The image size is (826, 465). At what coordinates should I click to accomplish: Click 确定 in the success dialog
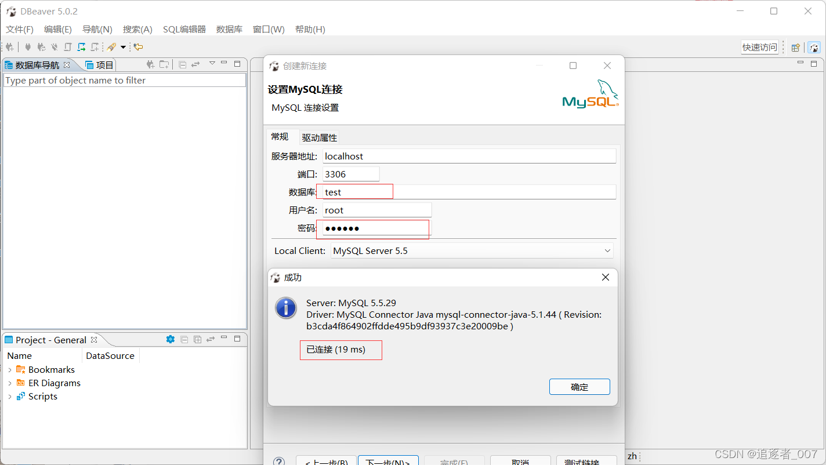pyautogui.click(x=579, y=387)
